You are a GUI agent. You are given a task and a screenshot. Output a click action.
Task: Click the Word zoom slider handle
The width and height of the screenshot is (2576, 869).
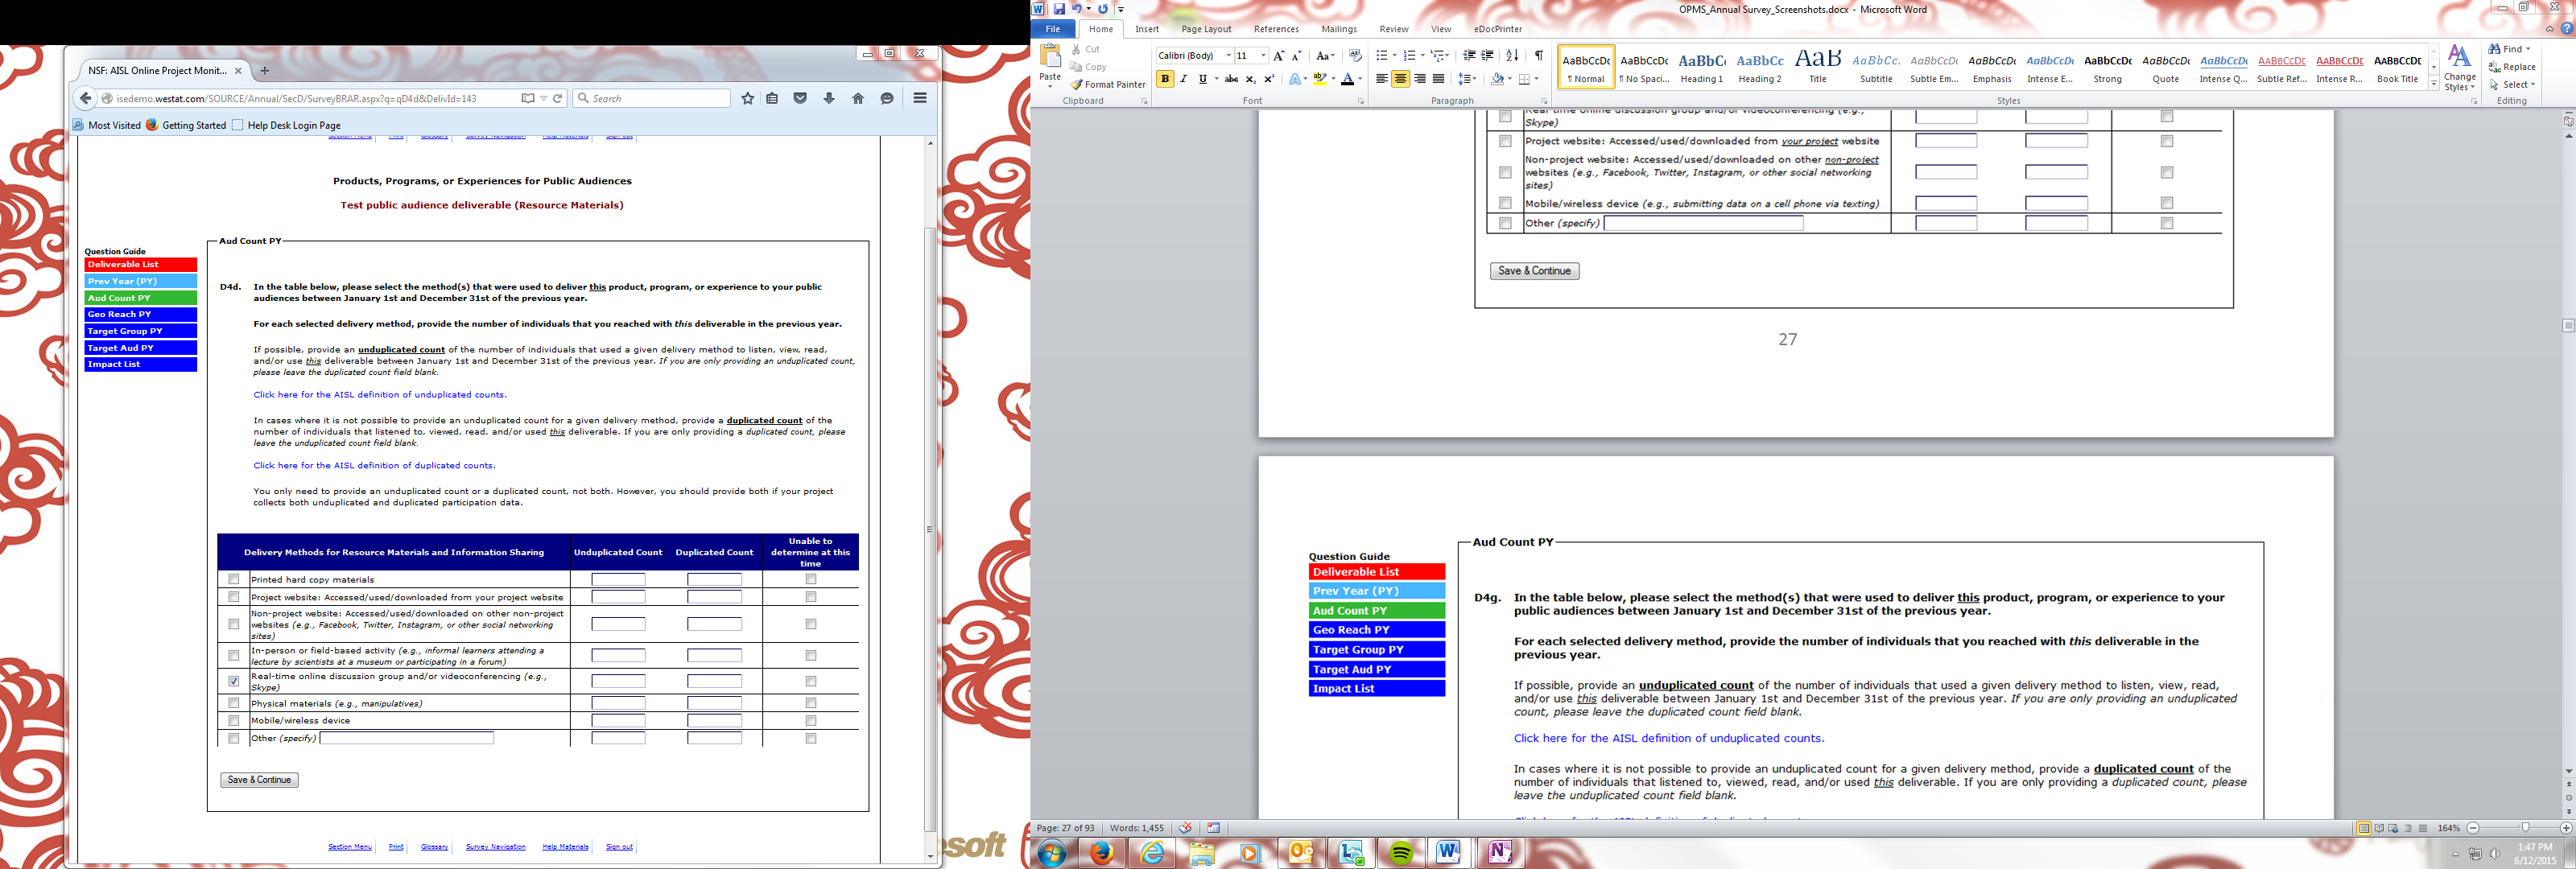[x=2525, y=828]
